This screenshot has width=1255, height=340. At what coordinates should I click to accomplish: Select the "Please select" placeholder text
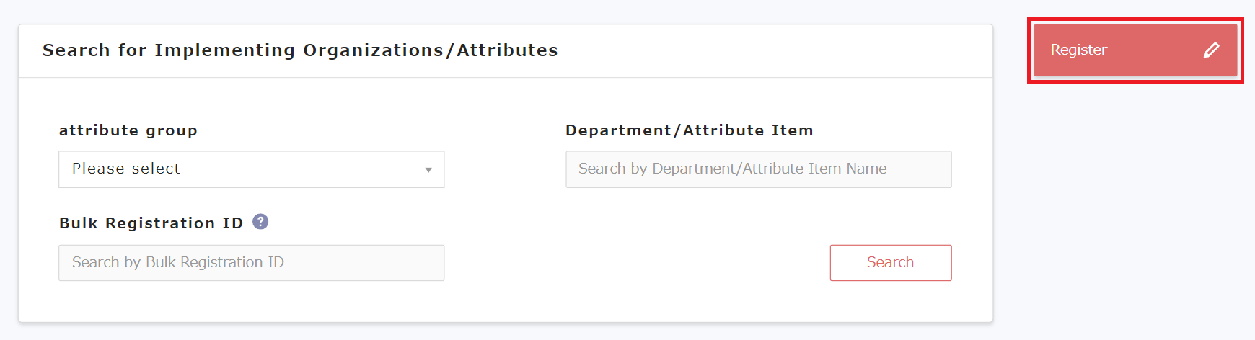(x=126, y=169)
